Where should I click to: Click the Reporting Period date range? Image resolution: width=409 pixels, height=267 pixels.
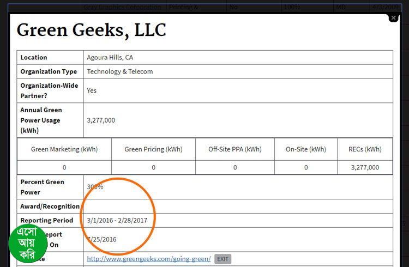point(118,220)
